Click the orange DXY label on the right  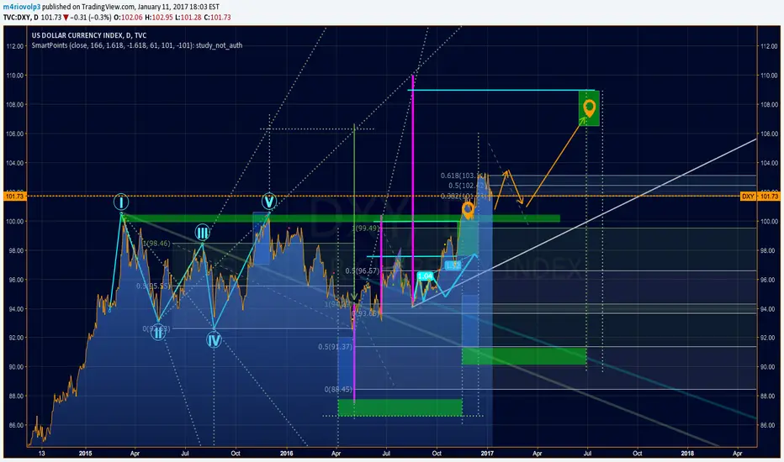[x=748, y=197]
